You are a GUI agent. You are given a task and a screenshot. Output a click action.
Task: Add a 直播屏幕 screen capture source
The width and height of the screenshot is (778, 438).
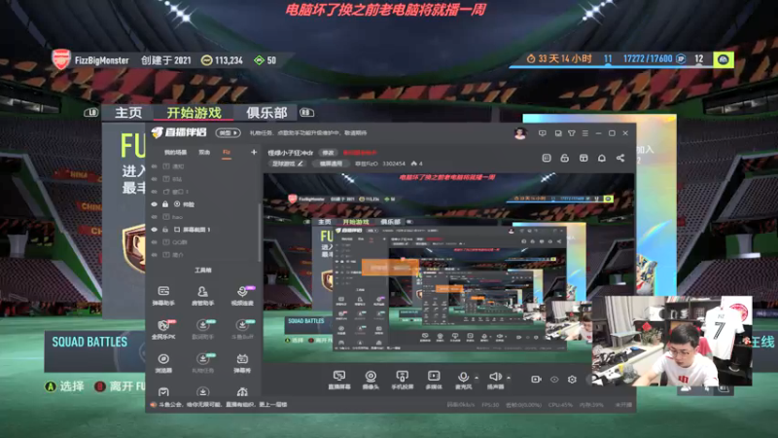(x=339, y=380)
